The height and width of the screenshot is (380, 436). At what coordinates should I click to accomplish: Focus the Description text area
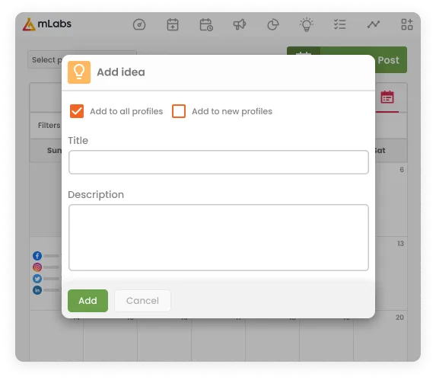point(218,238)
